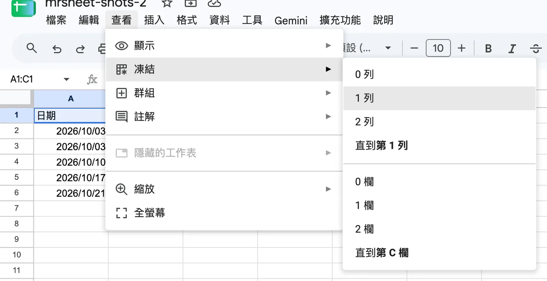Toggle strikethrough formatting

point(536,48)
